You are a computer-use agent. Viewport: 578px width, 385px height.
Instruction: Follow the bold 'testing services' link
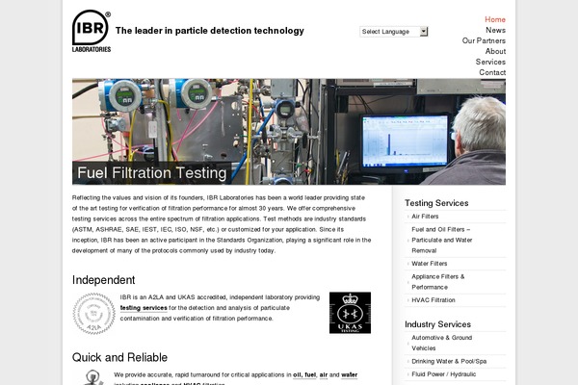coord(144,308)
